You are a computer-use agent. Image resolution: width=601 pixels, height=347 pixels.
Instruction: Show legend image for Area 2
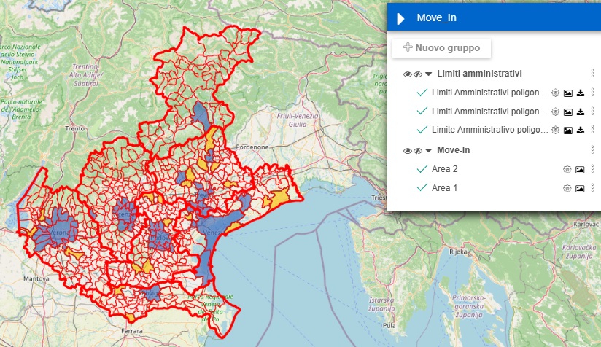(580, 169)
